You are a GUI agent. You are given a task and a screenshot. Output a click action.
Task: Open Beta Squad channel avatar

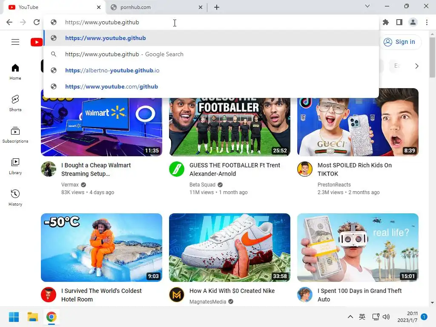(177, 169)
